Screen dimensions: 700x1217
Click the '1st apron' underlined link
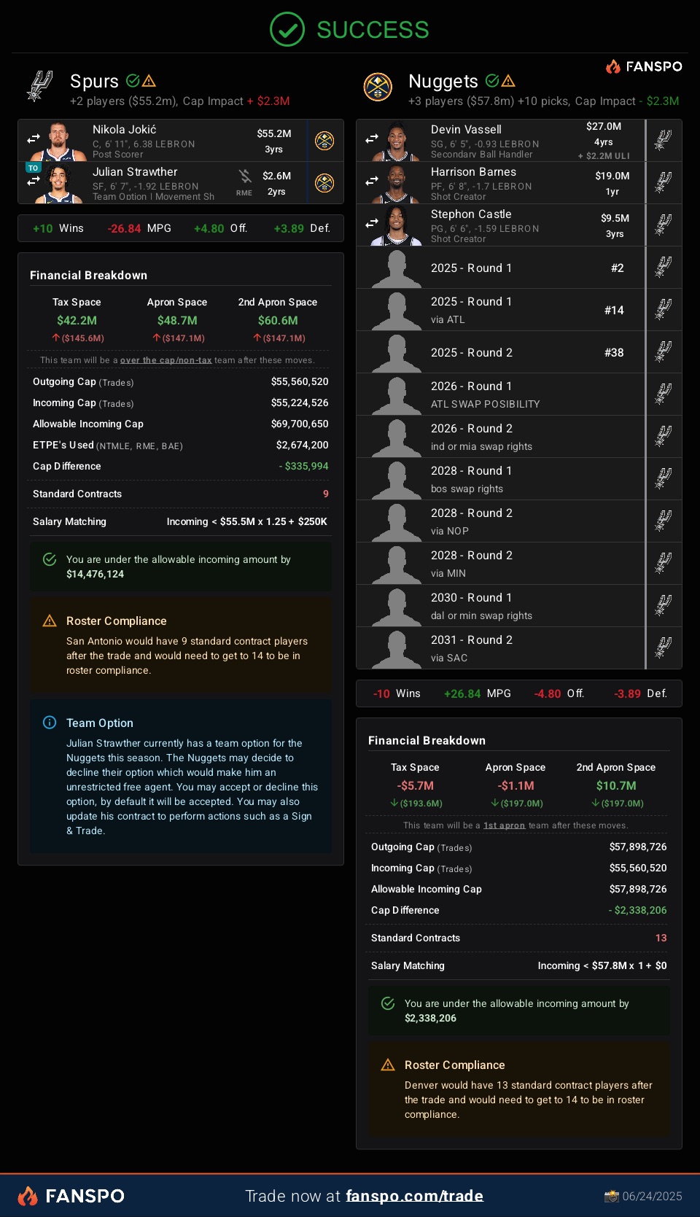[504, 825]
